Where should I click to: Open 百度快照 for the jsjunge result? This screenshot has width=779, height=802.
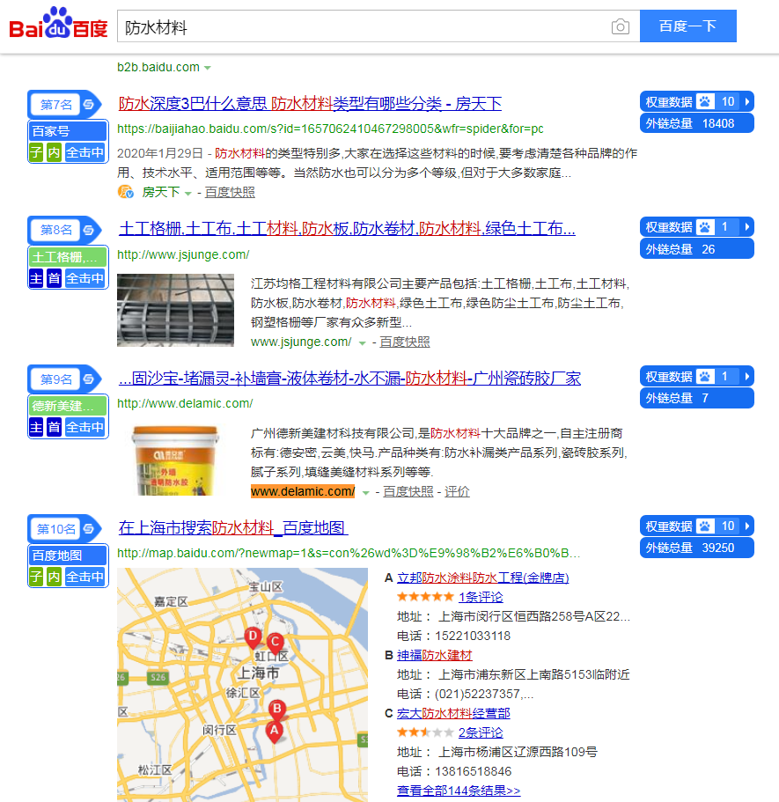click(405, 342)
